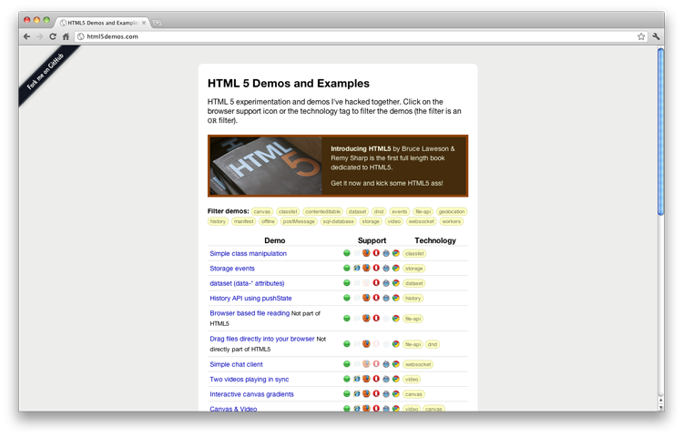683x437 pixels.
Task: Filter by the postMessage tag
Action: (x=299, y=221)
